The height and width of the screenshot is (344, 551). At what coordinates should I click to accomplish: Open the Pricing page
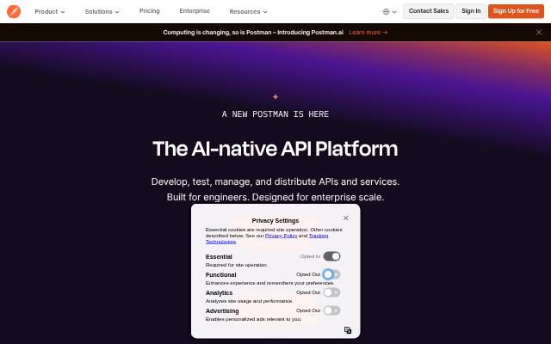(149, 11)
